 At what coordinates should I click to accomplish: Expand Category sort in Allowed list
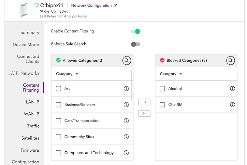click(x=67, y=74)
